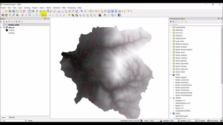This screenshot has width=223, height=125.
Task: Open the Data Source Manager icon
Action: point(3,15)
